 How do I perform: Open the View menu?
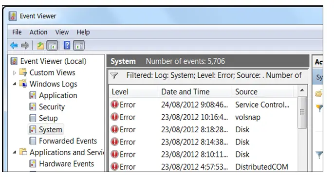pyautogui.click(x=62, y=32)
